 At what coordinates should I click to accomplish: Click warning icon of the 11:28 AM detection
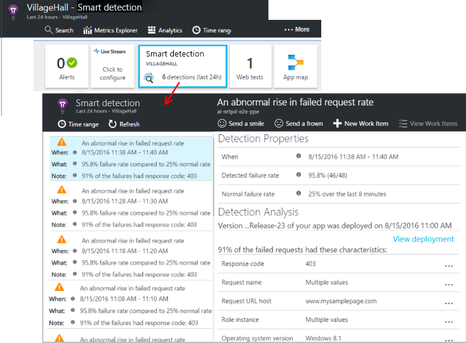tap(62, 190)
